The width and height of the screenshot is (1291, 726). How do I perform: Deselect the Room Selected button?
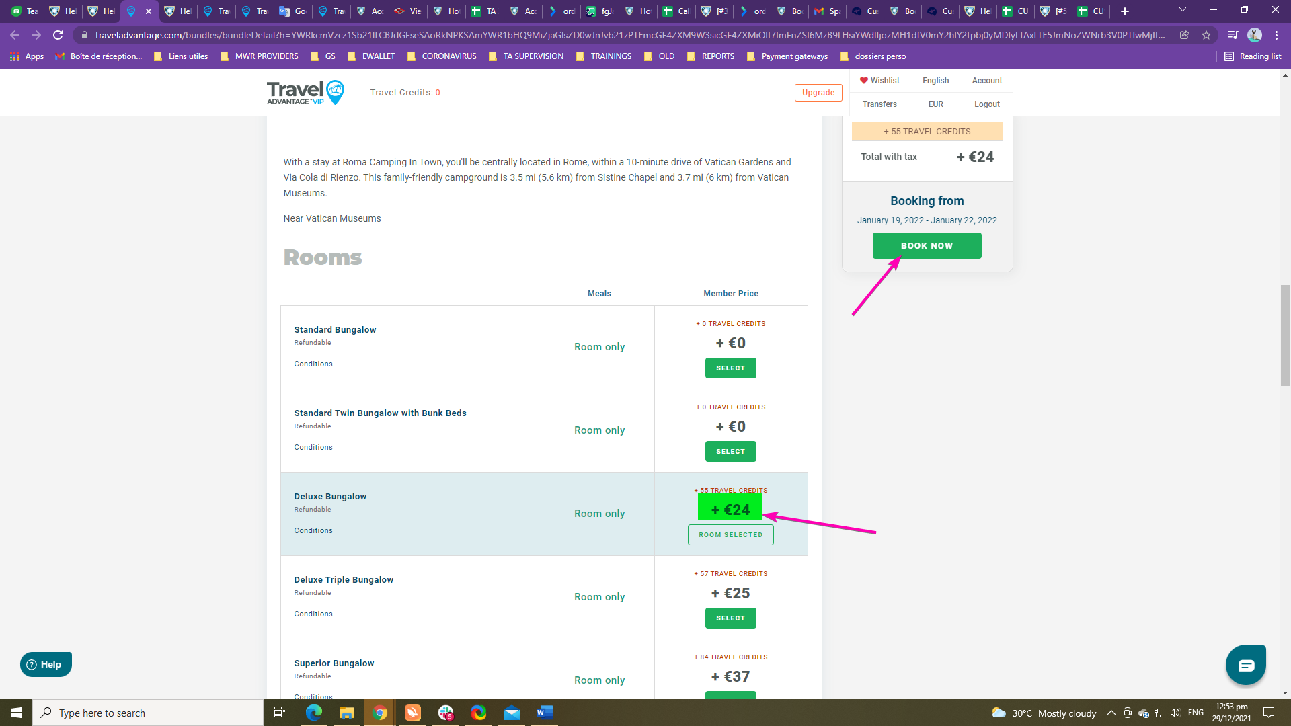pos(730,535)
